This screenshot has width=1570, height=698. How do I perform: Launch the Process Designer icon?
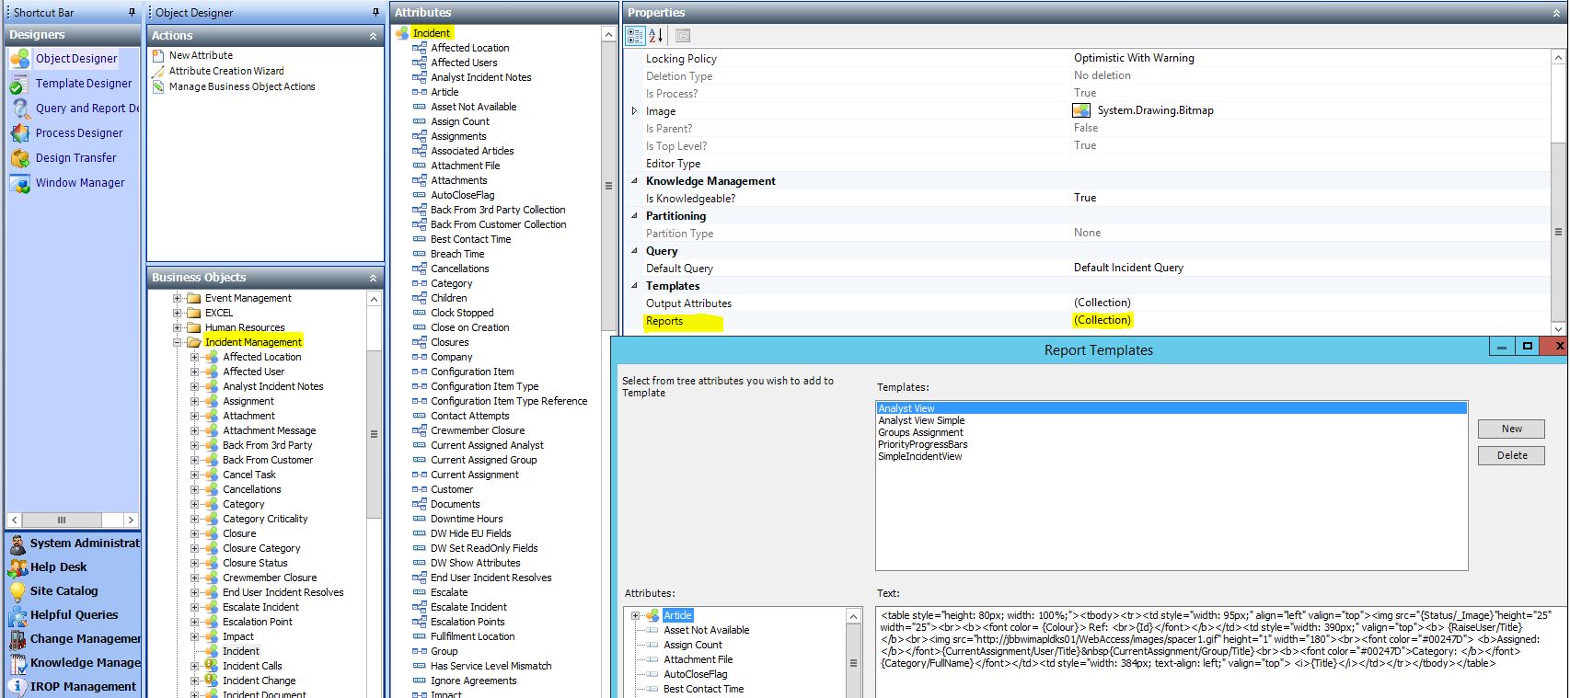click(20, 133)
